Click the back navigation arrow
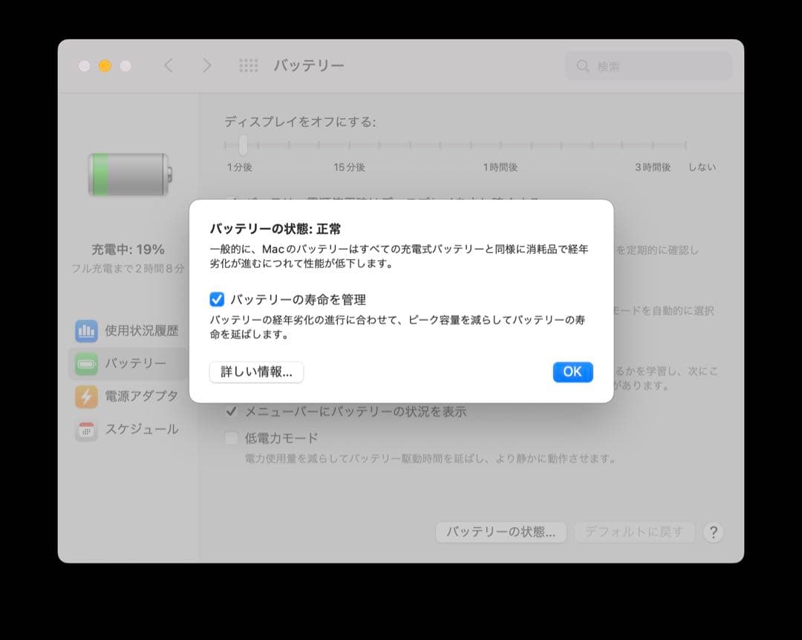Image resolution: width=802 pixels, height=640 pixels. [168, 65]
